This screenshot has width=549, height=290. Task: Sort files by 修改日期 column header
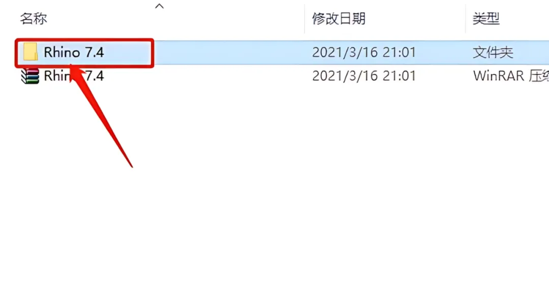[x=339, y=18]
